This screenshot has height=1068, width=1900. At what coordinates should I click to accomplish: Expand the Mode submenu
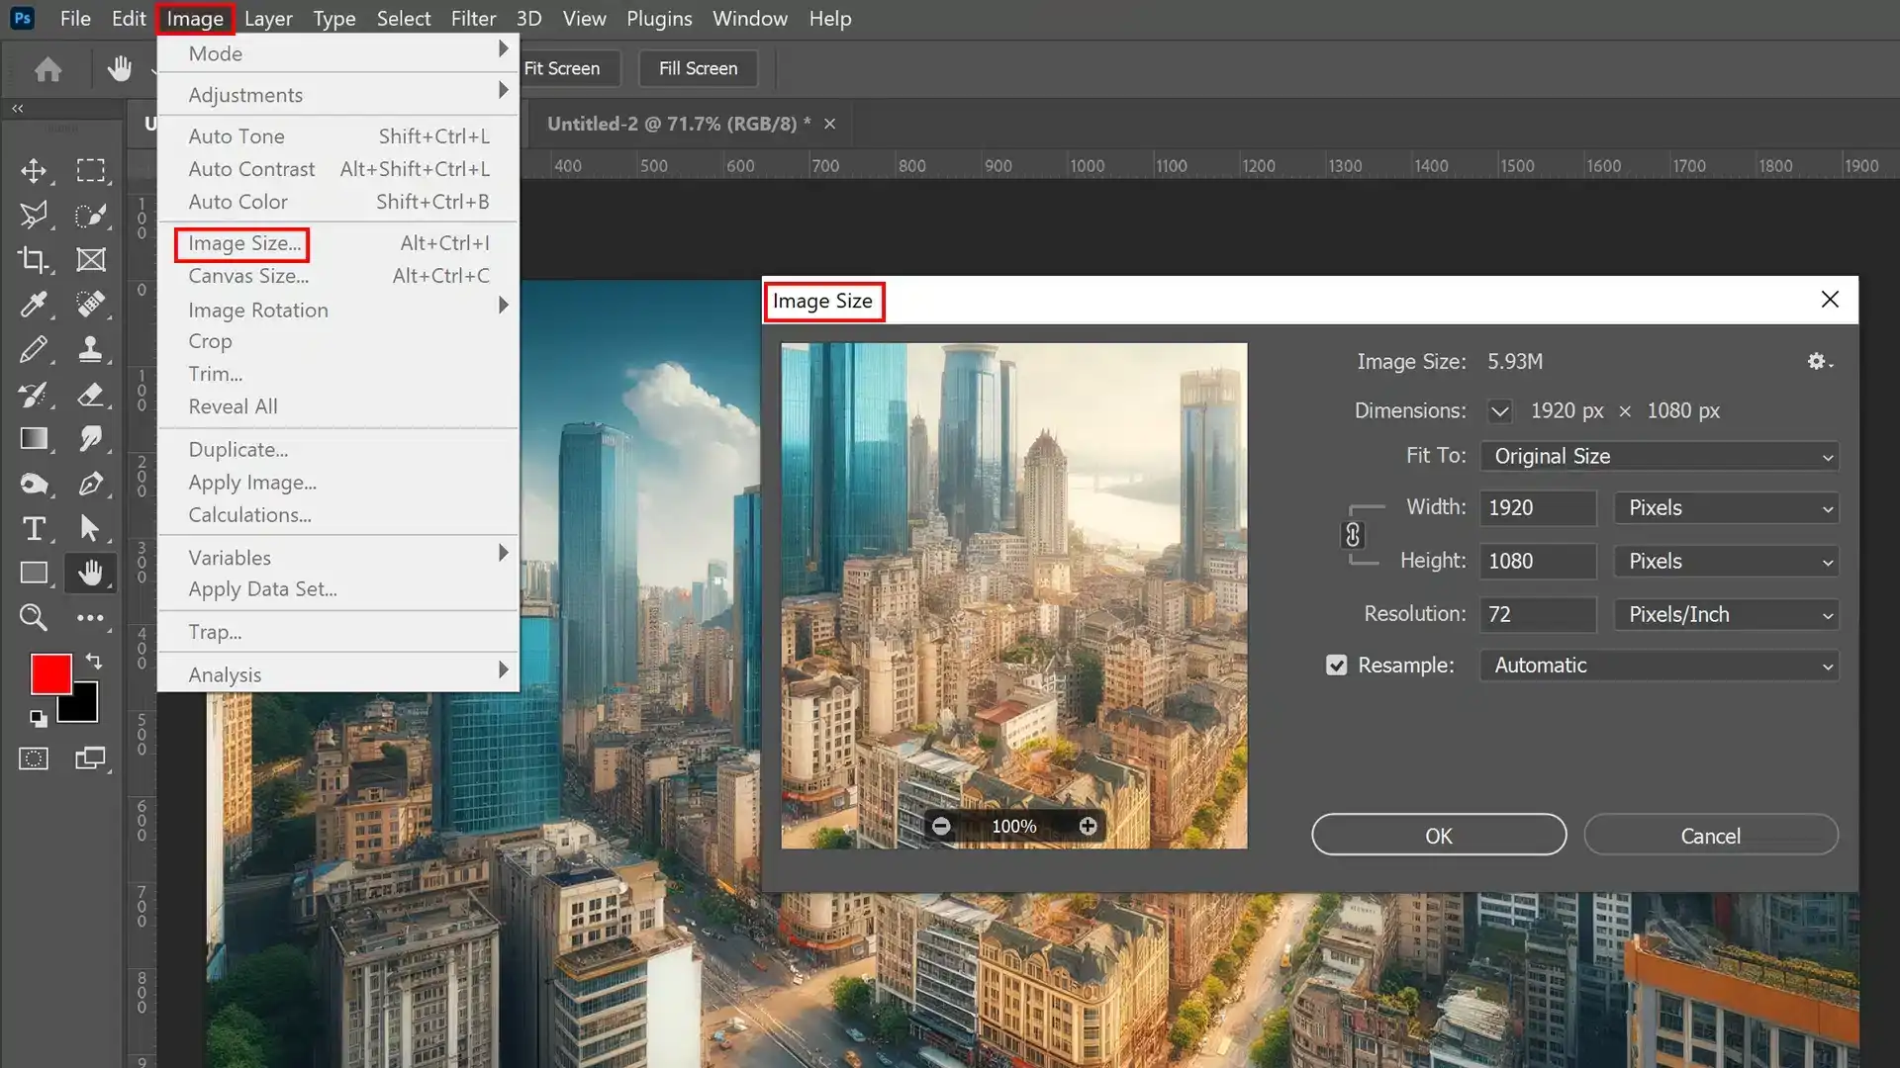point(338,53)
